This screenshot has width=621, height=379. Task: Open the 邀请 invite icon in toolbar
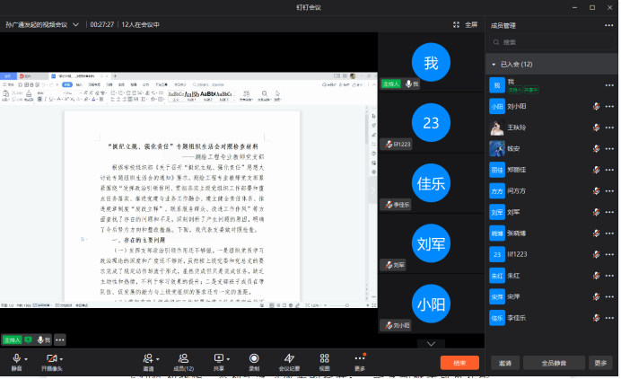coord(148,361)
